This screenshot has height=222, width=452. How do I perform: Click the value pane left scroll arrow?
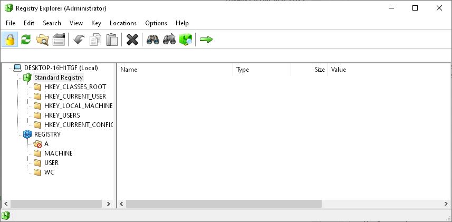(x=121, y=204)
